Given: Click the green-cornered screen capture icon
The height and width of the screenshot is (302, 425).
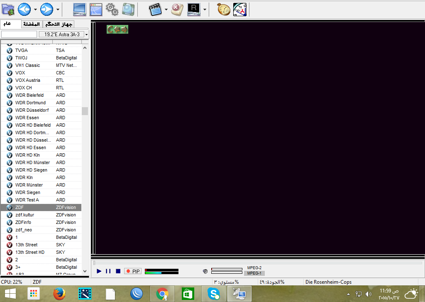Looking at the screenshot, I should coord(128,9).
